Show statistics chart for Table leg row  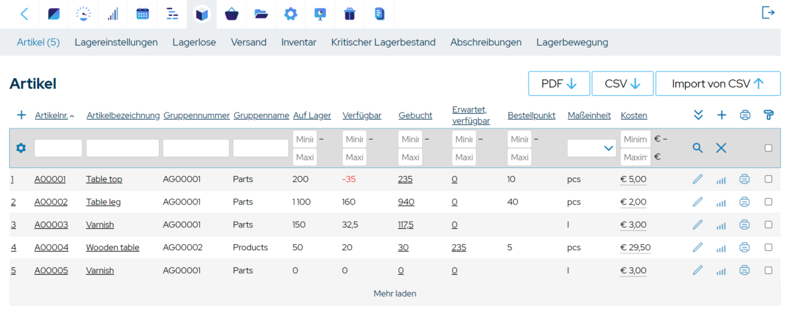(721, 203)
